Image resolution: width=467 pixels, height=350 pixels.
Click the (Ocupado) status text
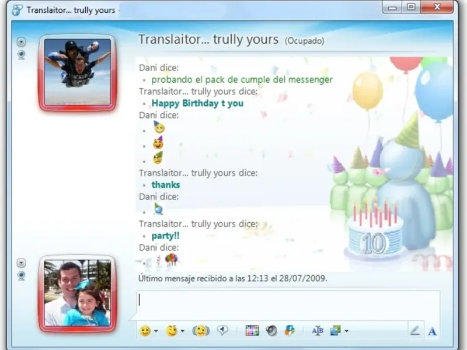(x=304, y=41)
